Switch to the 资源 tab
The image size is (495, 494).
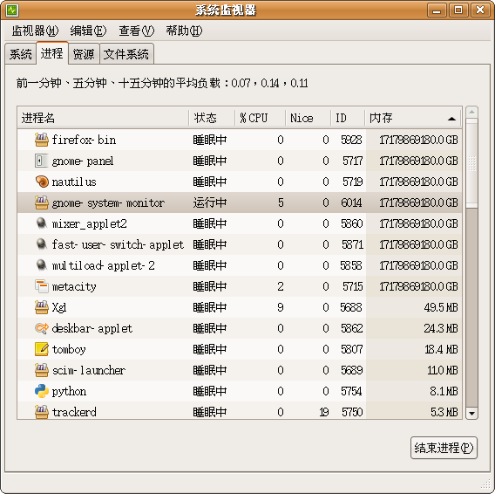pos(84,54)
